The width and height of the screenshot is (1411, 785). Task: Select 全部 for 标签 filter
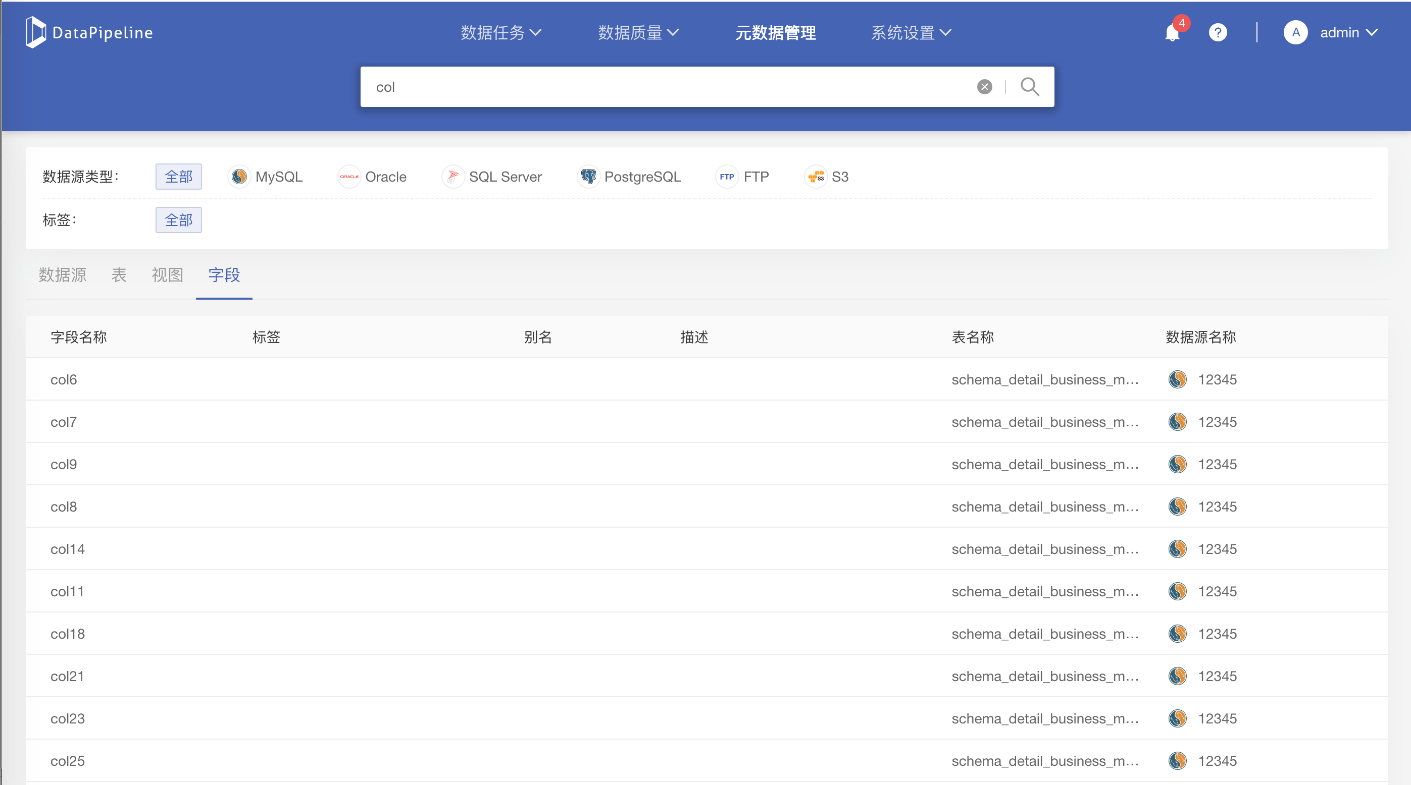[x=179, y=220]
